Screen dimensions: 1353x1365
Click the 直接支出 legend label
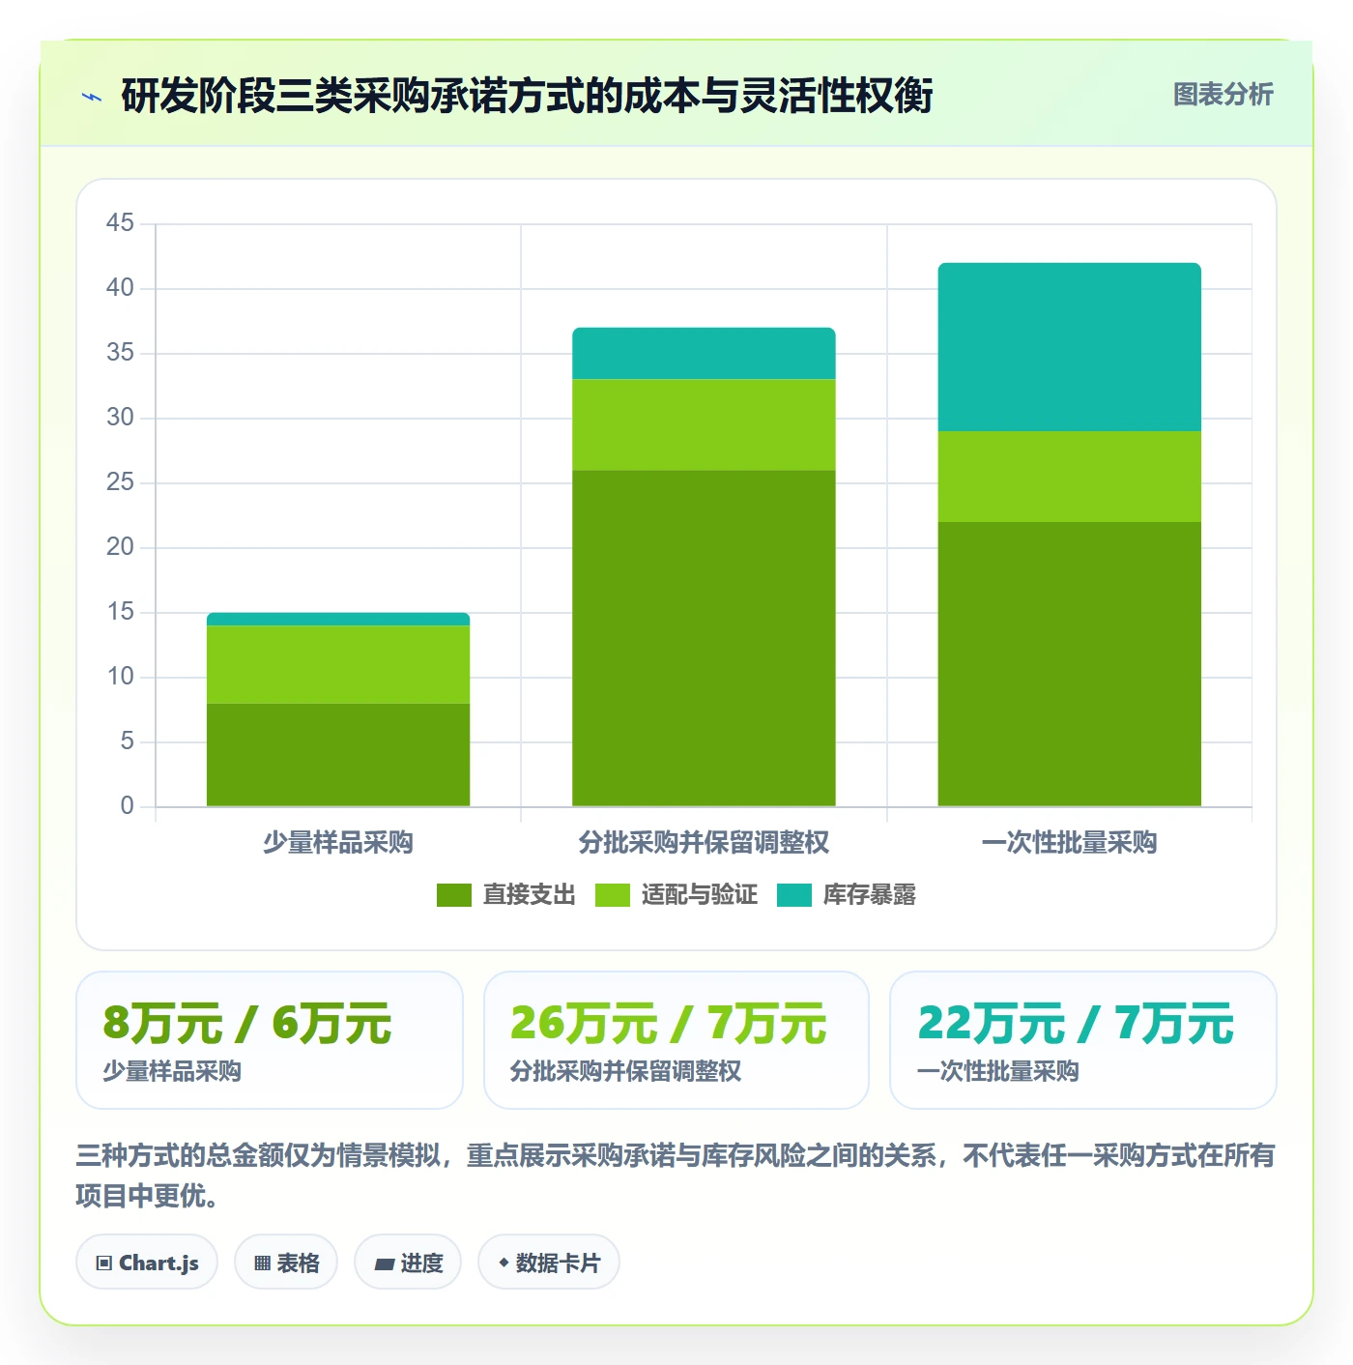(529, 895)
